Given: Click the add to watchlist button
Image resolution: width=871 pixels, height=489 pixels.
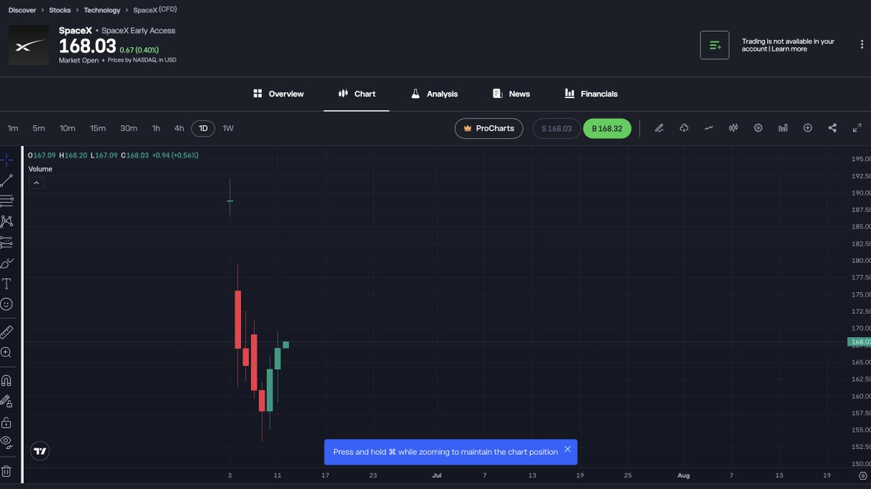Looking at the screenshot, I should pos(714,45).
